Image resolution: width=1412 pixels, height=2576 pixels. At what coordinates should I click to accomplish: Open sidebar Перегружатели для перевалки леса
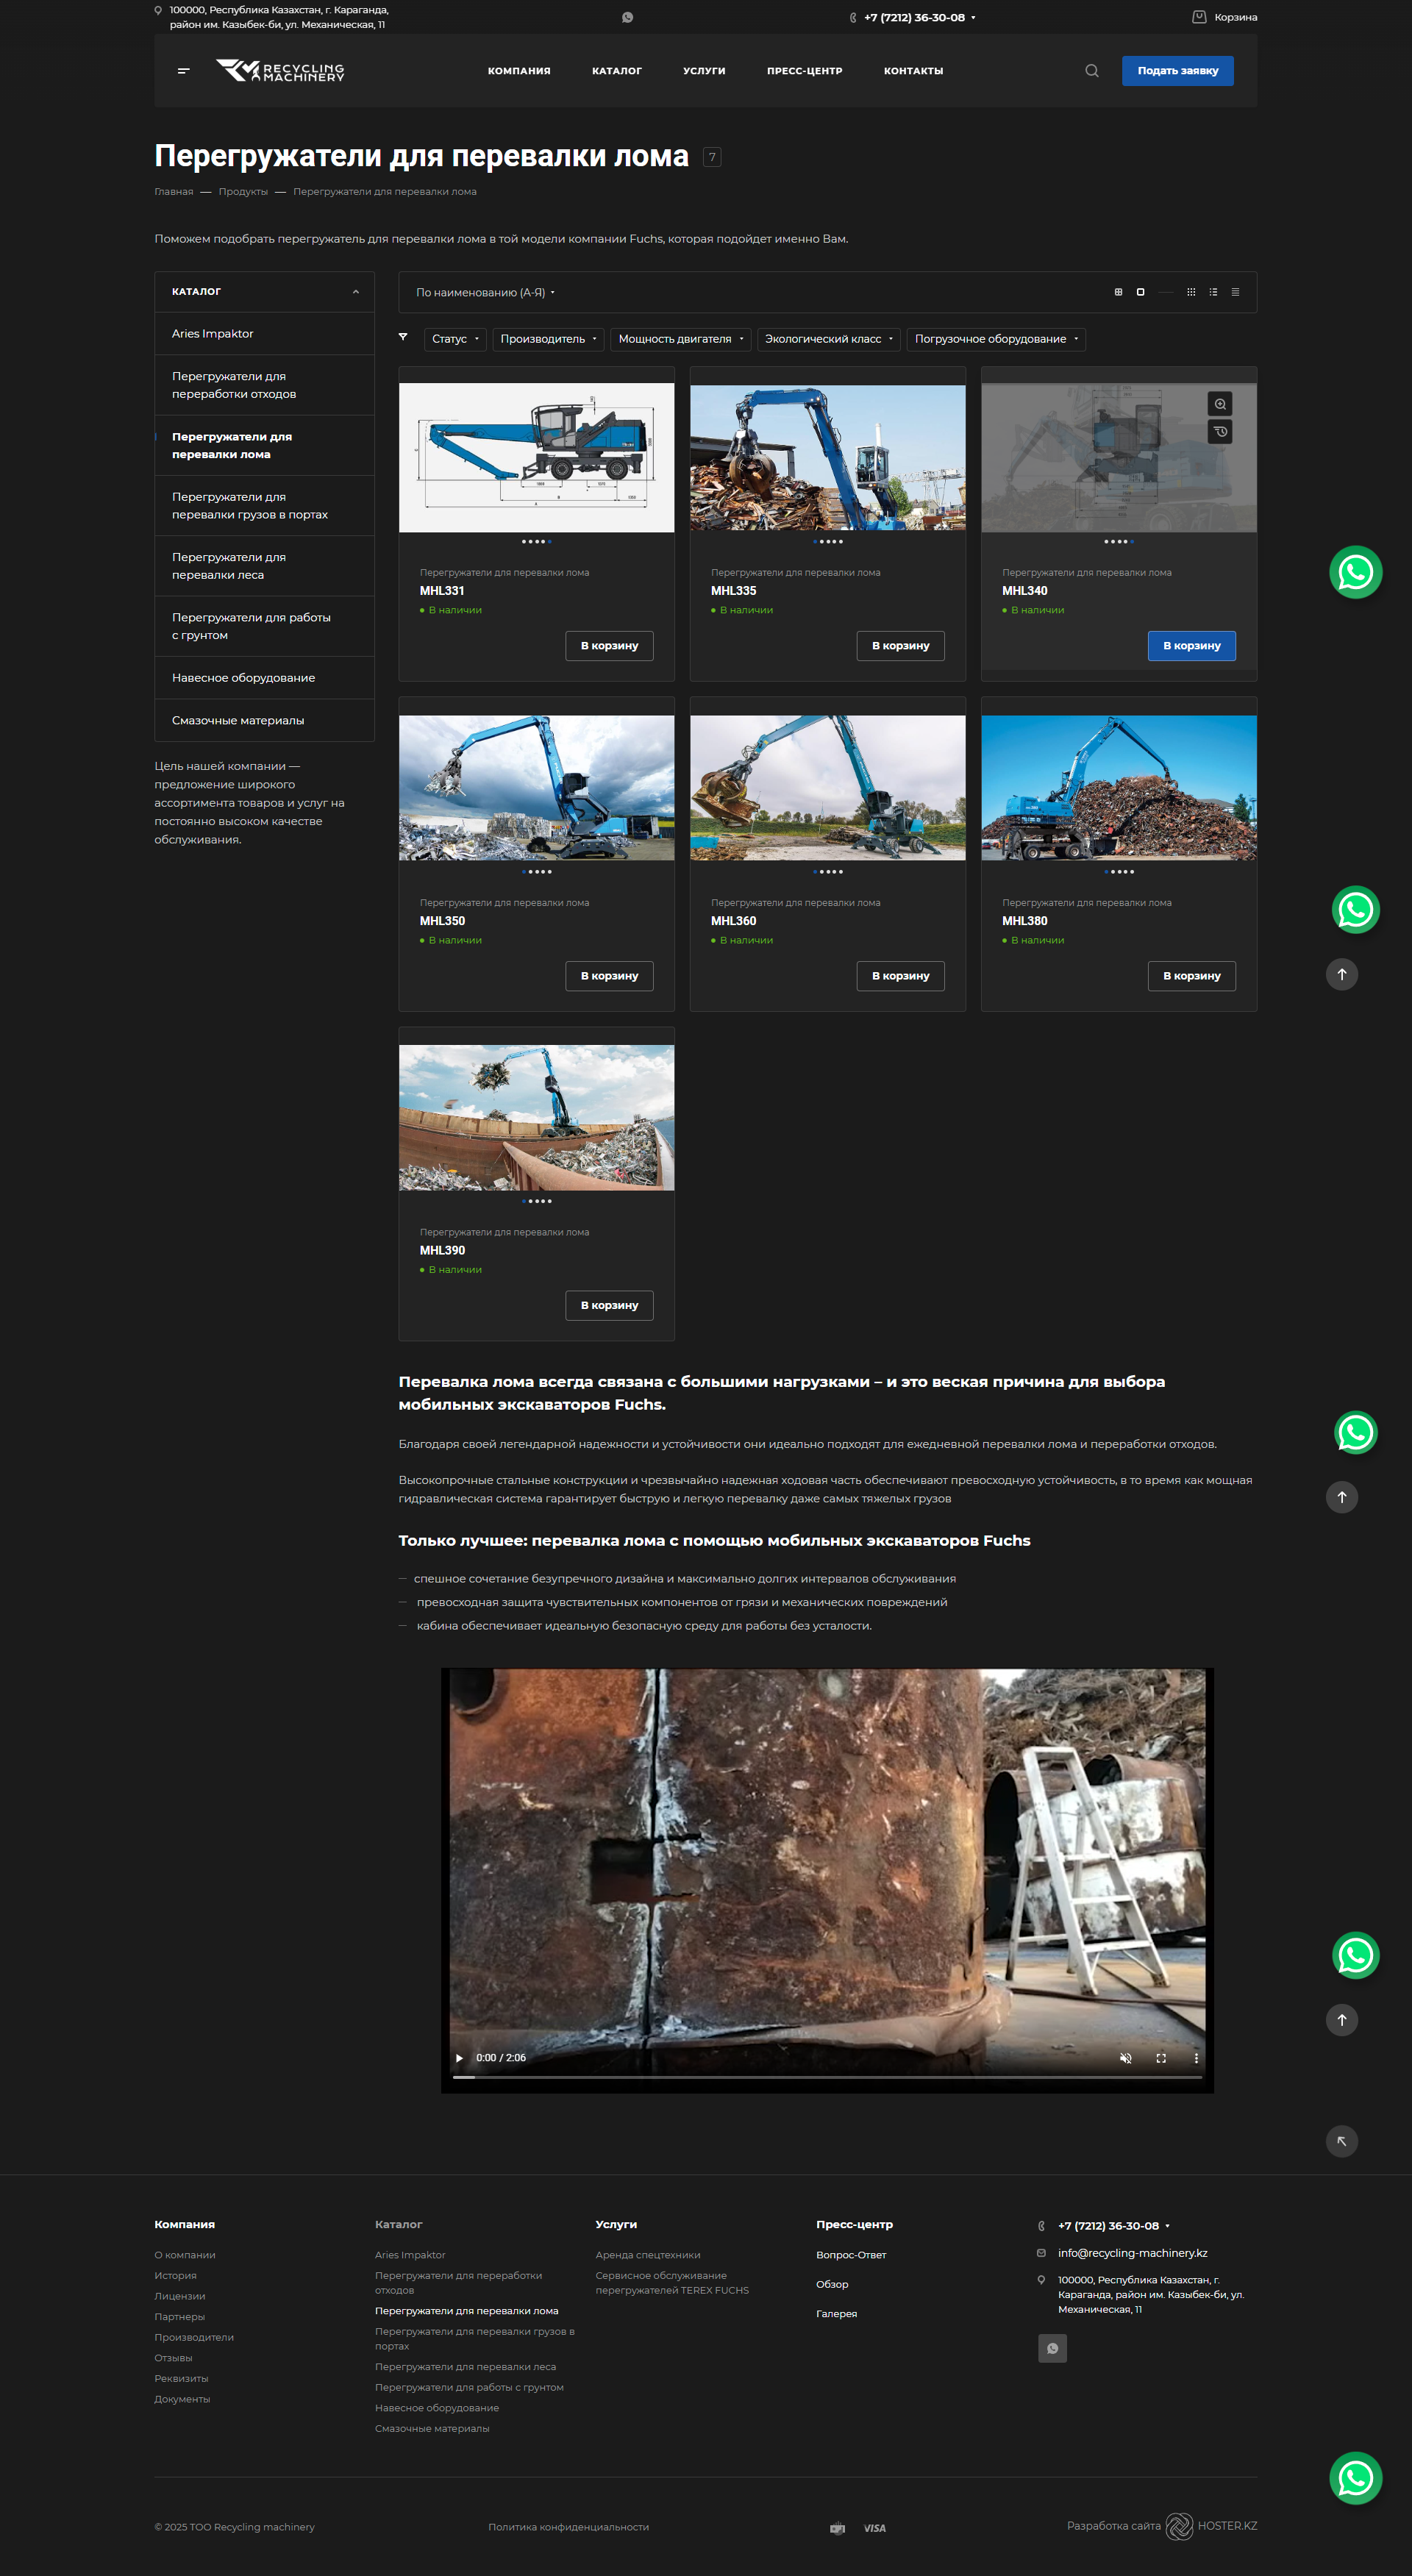coord(264,566)
